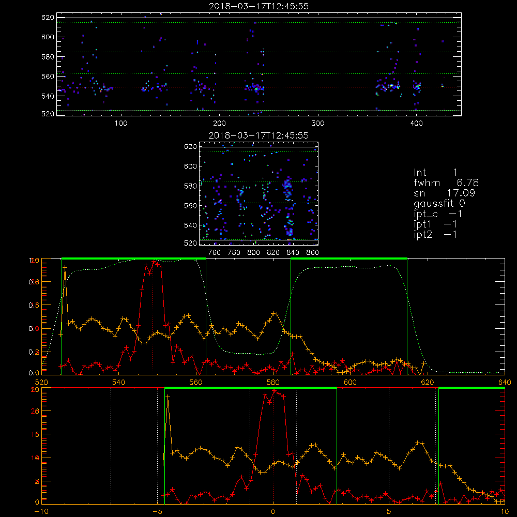
Task: Click x-axis label 580 on profile plot
Action: tap(273, 382)
